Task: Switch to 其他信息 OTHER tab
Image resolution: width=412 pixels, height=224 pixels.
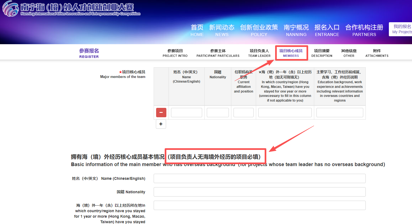Action: coord(349,53)
